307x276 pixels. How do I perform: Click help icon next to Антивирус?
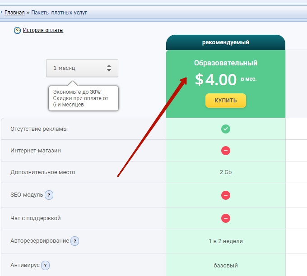[x=46, y=266]
